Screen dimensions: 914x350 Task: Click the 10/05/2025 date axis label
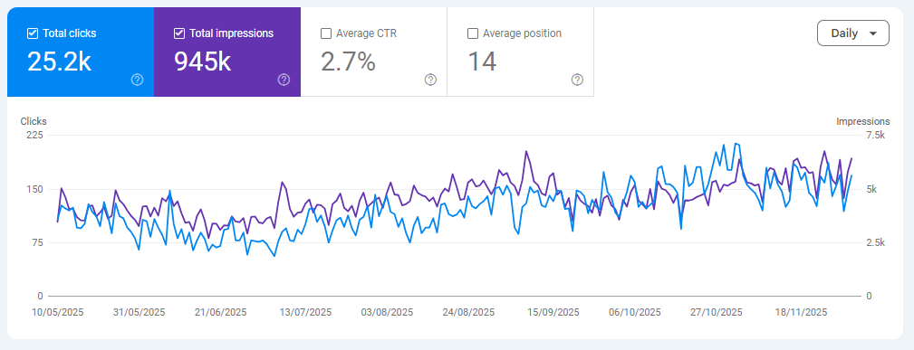coord(57,312)
